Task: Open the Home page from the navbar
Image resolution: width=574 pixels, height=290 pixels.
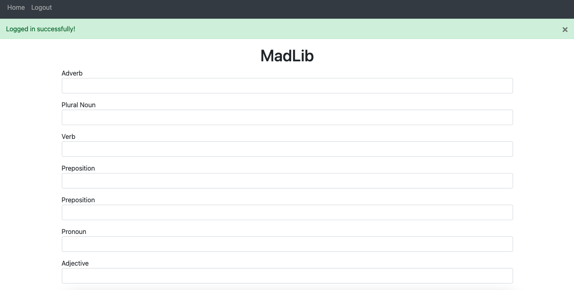Action: 16,7
